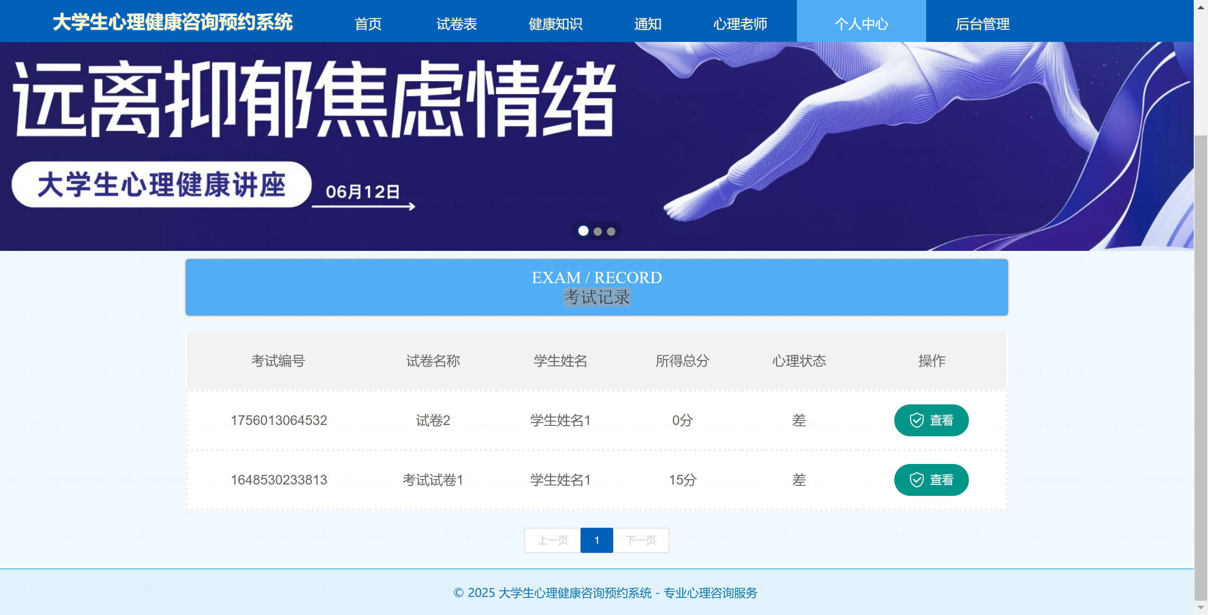Image resolution: width=1208 pixels, height=615 pixels.
Task: Click the 06月12日 date on banner
Action: pos(362,191)
